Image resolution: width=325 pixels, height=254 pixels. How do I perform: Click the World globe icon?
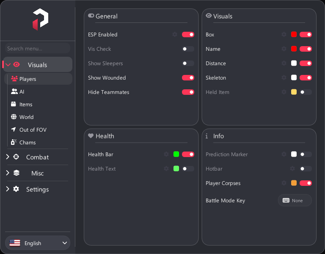coord(14,117)
